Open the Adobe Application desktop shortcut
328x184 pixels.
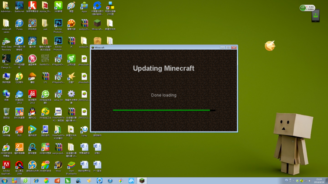click(x=6, y=168)
